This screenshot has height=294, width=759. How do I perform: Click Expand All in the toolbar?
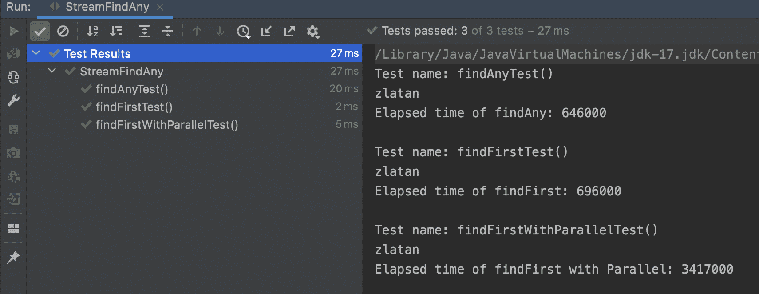(x=144, y=32)
